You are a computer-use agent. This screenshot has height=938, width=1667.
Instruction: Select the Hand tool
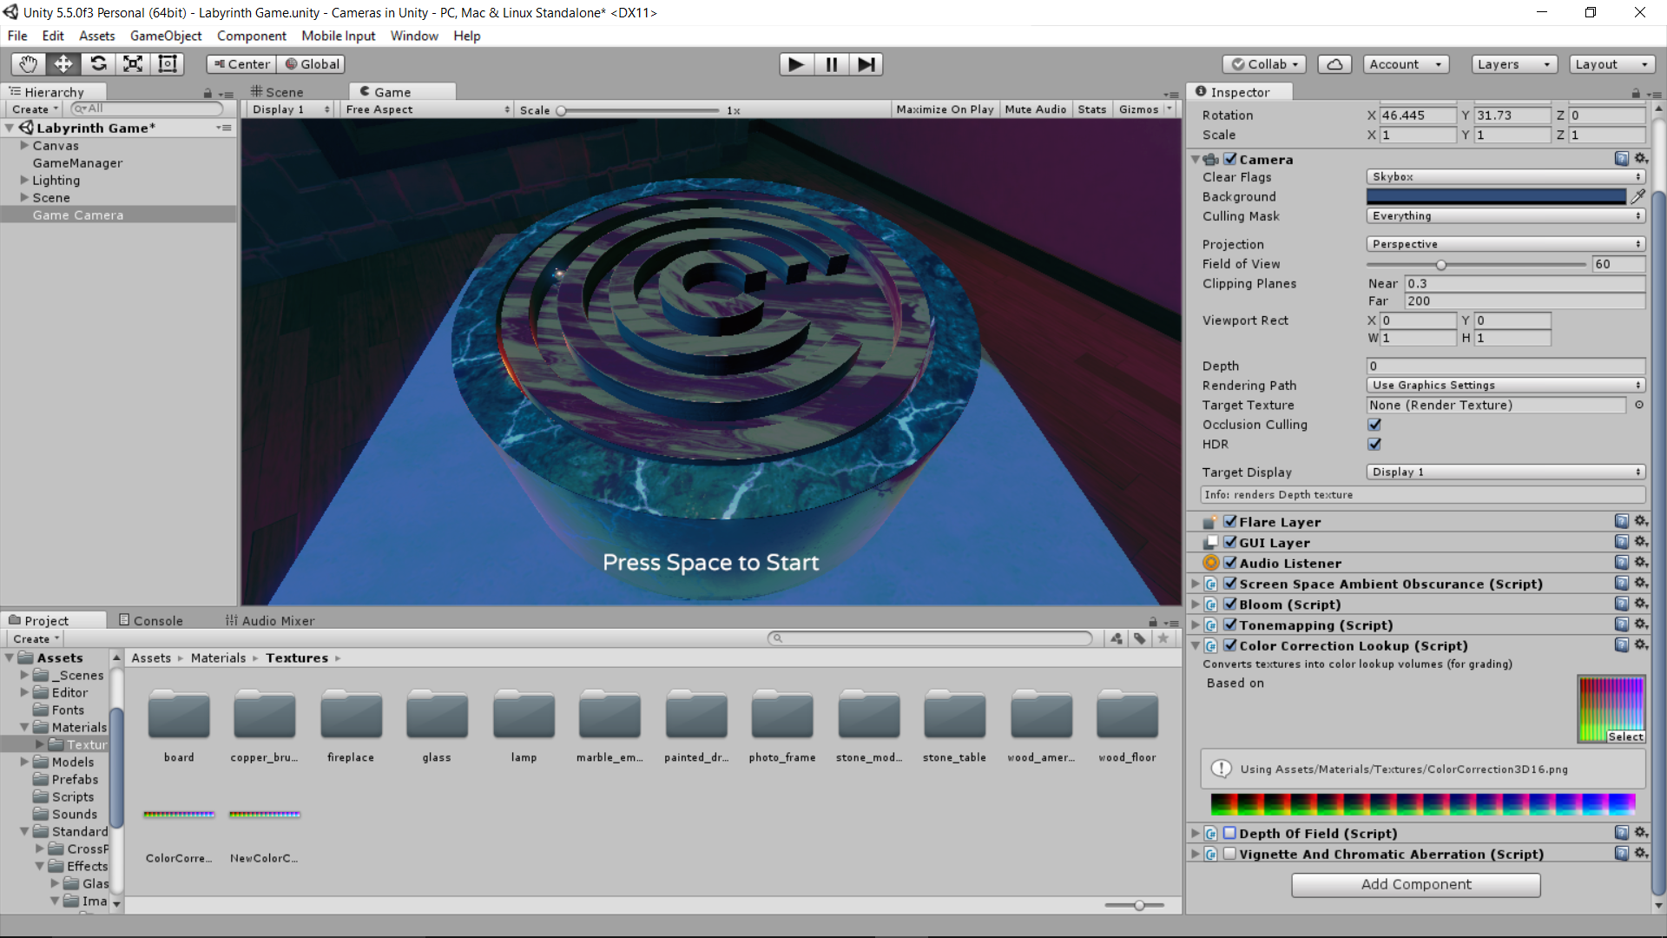(29, 64)
